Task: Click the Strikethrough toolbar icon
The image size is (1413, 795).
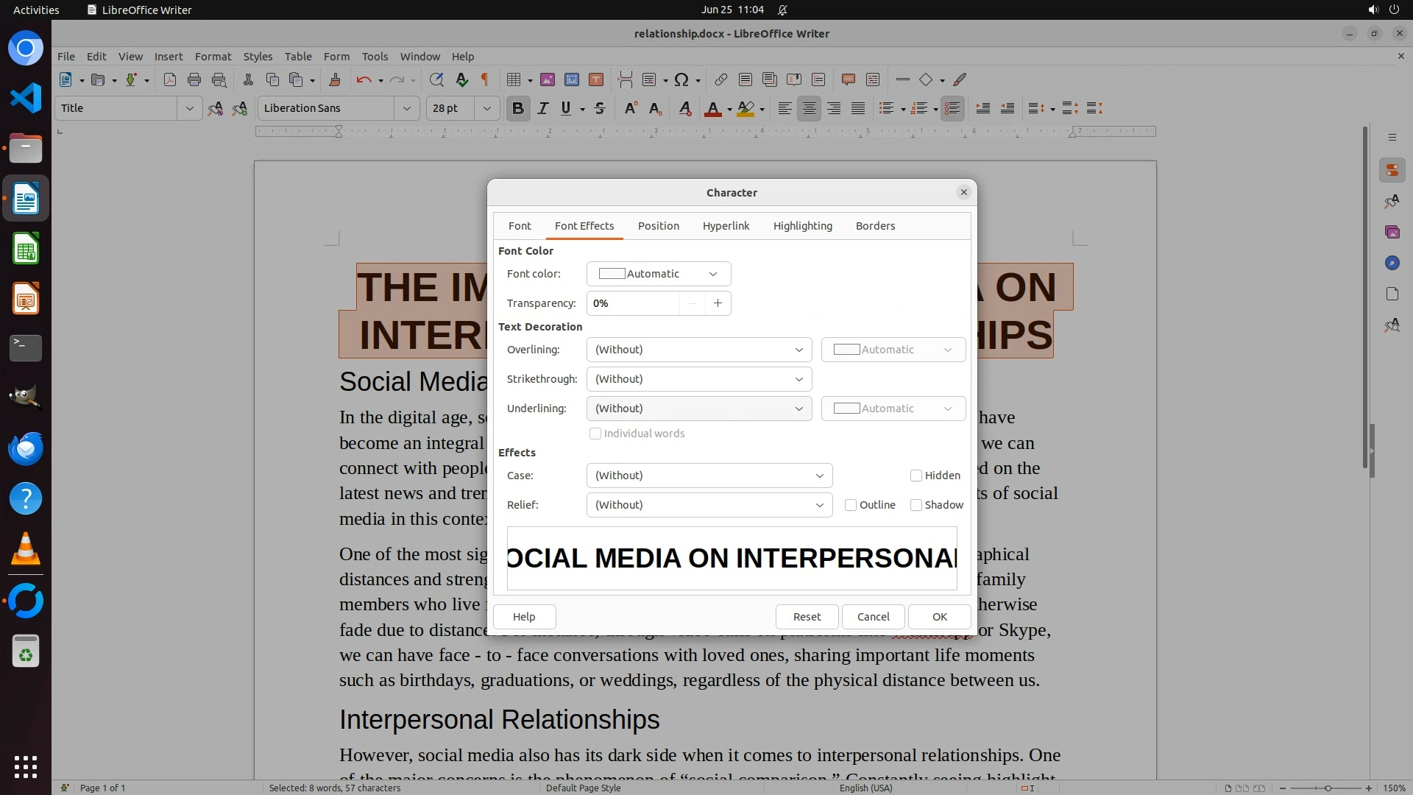Action: 600,108
